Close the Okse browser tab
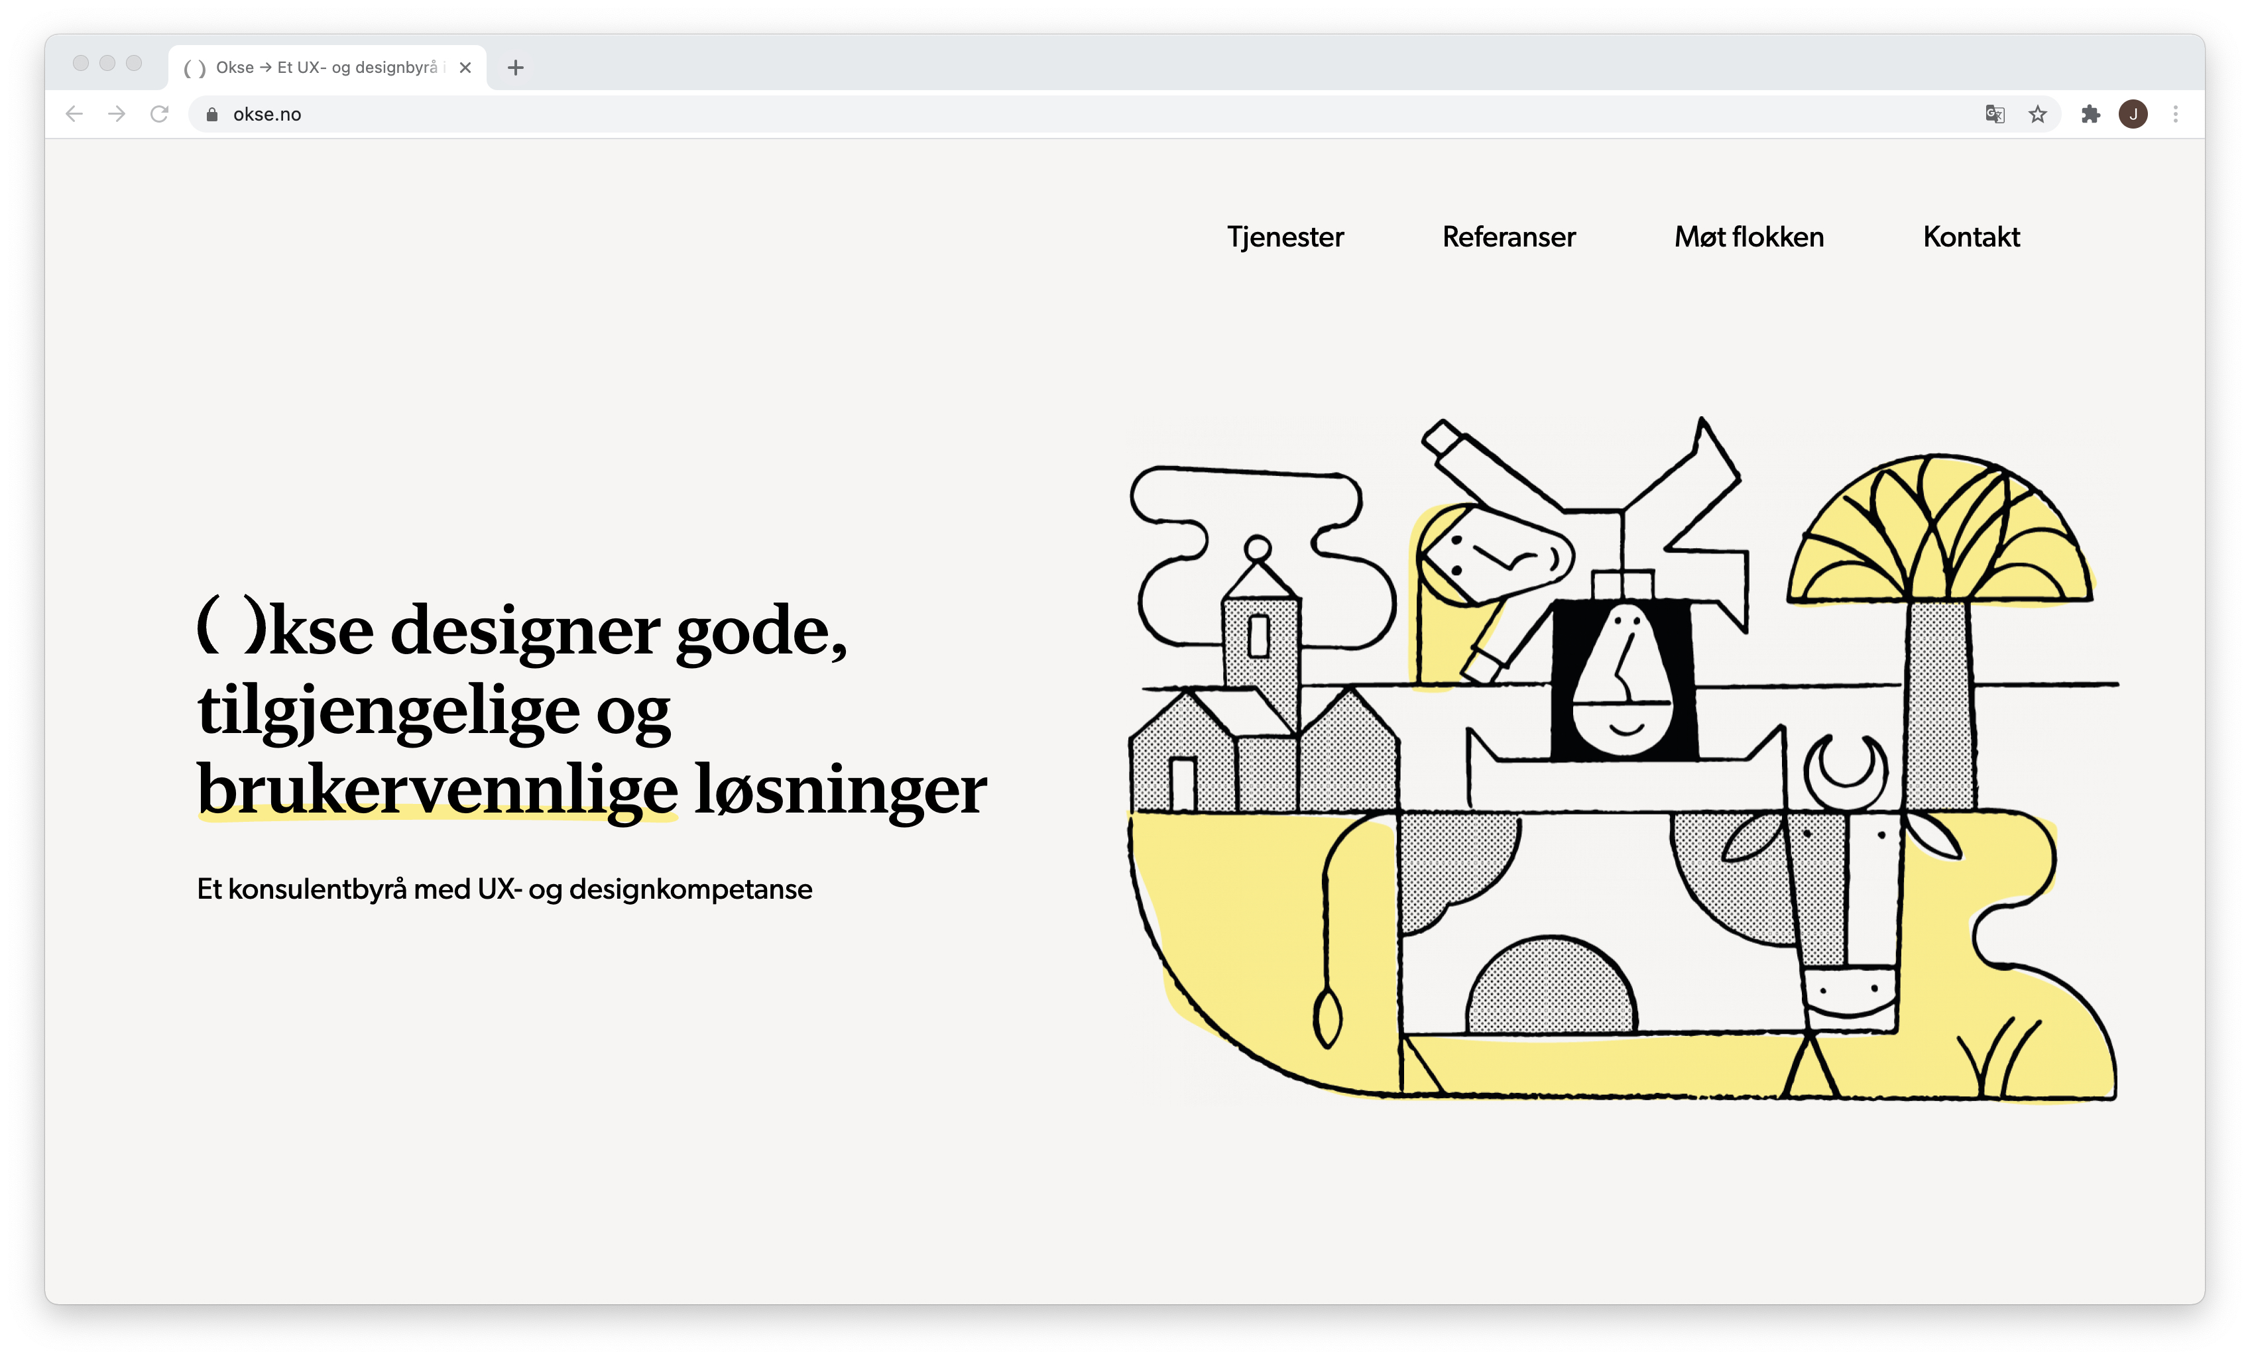 click(x=465, y=68)
